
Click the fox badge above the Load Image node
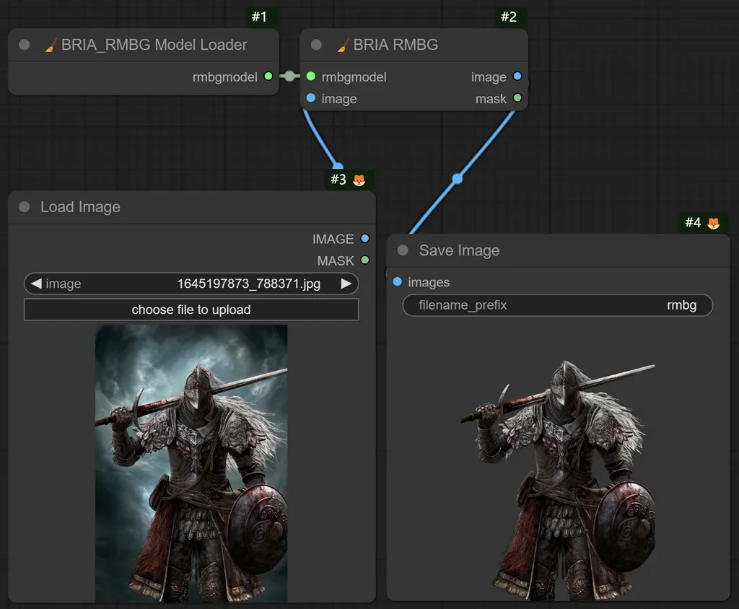pyautogui.click(x=359, y=180)
